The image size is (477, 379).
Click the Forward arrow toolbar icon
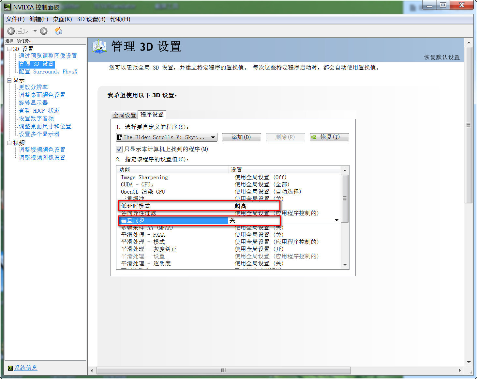click(x=44, y=31)
